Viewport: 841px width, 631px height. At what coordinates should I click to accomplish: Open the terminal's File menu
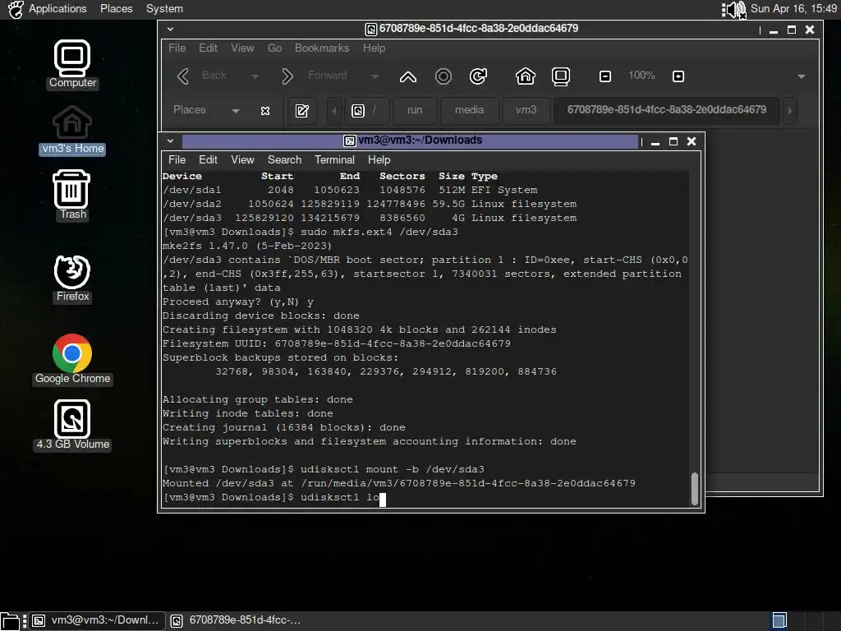(177, 160)
